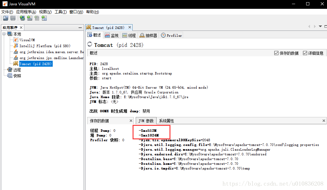Open the Tools (工具) menu

(61, 12)
